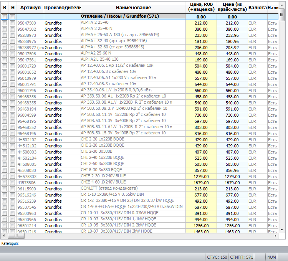Tick the В checkbox for article 4H502102

[4, 140]
